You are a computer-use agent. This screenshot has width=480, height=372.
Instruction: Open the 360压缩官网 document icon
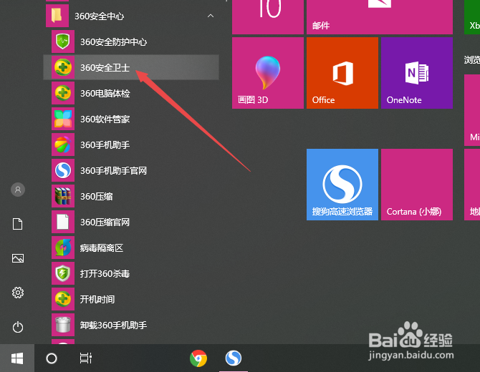(x=63, y=222)
